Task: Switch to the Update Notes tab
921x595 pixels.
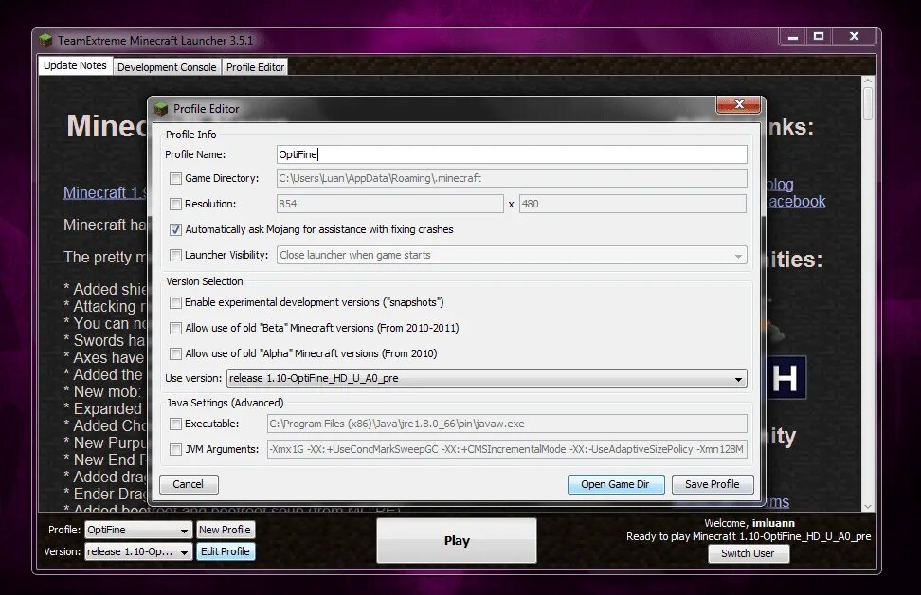Action: coord(75,65)
